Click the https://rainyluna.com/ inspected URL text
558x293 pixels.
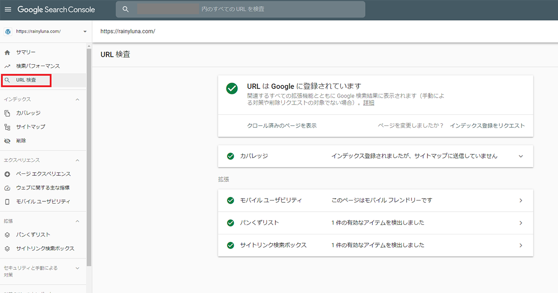[x=128, y=32]
